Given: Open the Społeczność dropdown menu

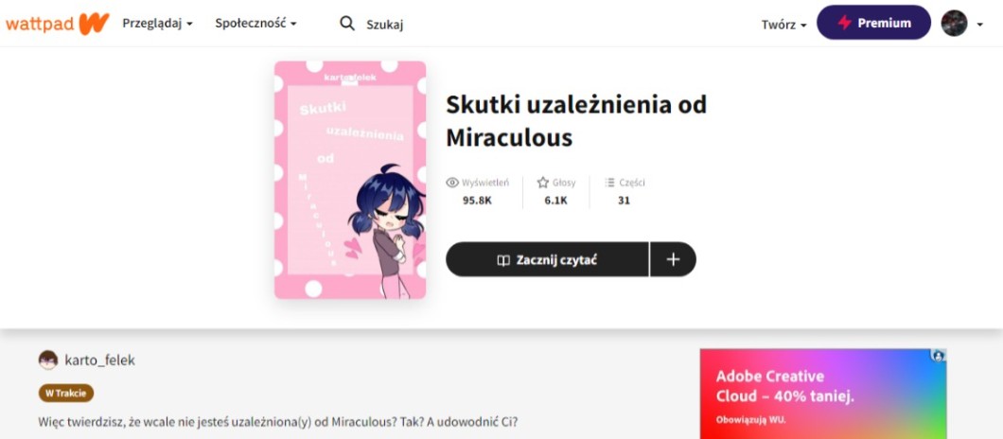Looking at the screenshot, I should [255, 24].
